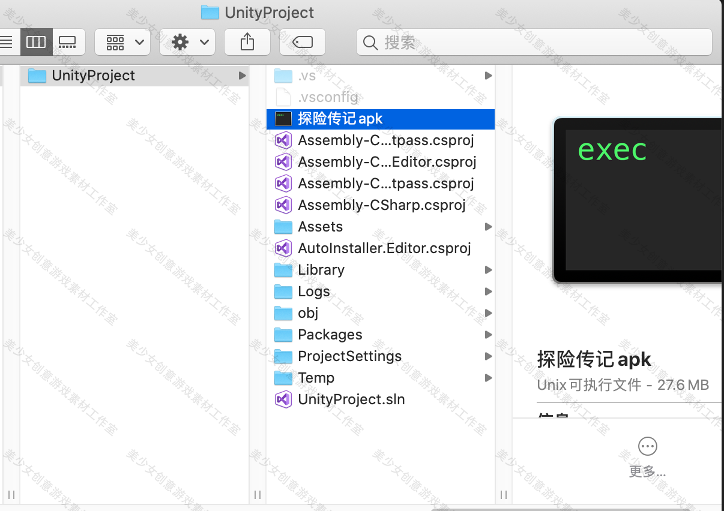Viewport: 724px width, 511px height.
Task: Expand the Logs folder arrow
Action: 488,291
